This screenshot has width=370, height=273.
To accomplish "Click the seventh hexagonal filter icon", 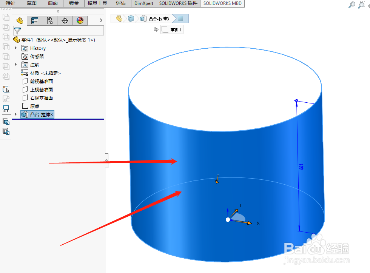I will tap(6, 76).
